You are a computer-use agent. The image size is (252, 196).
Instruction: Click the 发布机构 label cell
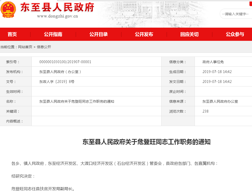coord(16,72)
